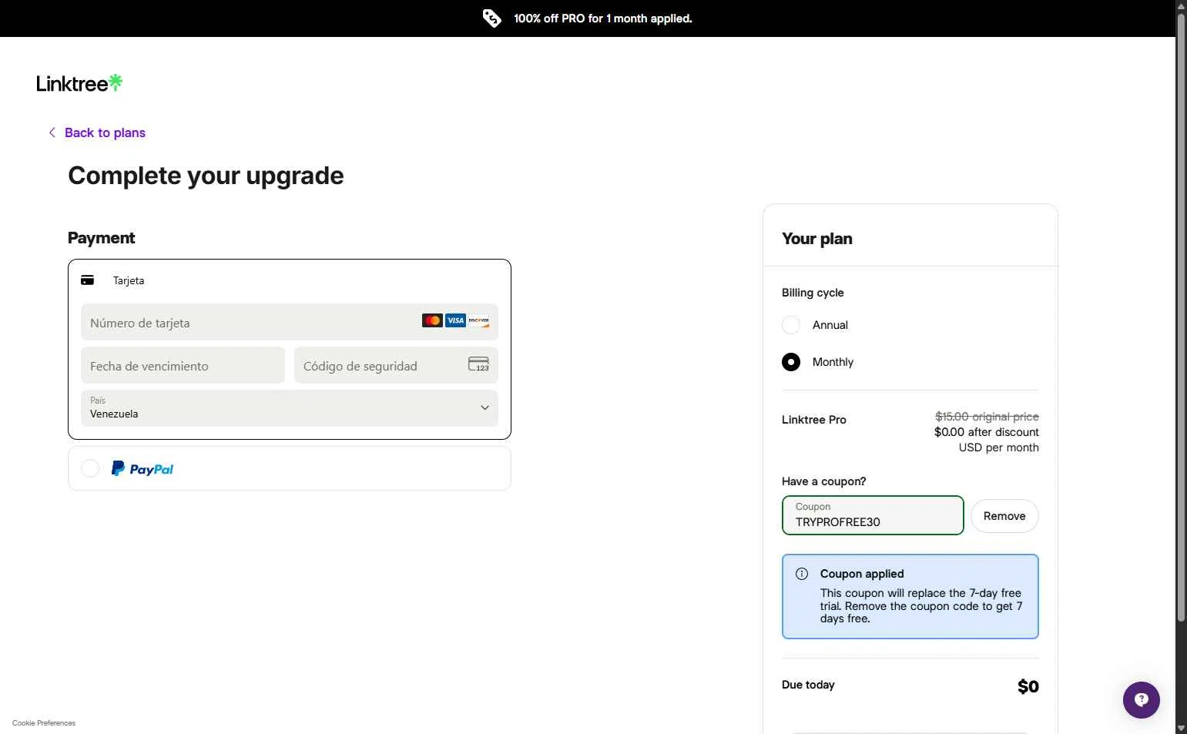
Task: Click the 'Due today' label
Action: (x=808, y=685)
